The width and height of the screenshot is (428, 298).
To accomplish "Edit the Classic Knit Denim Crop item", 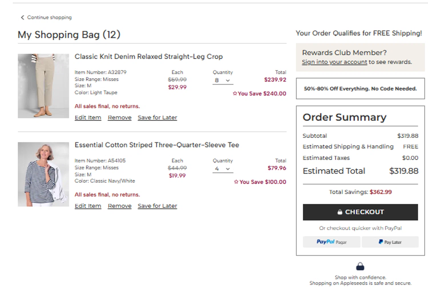I will coord(88,117).
